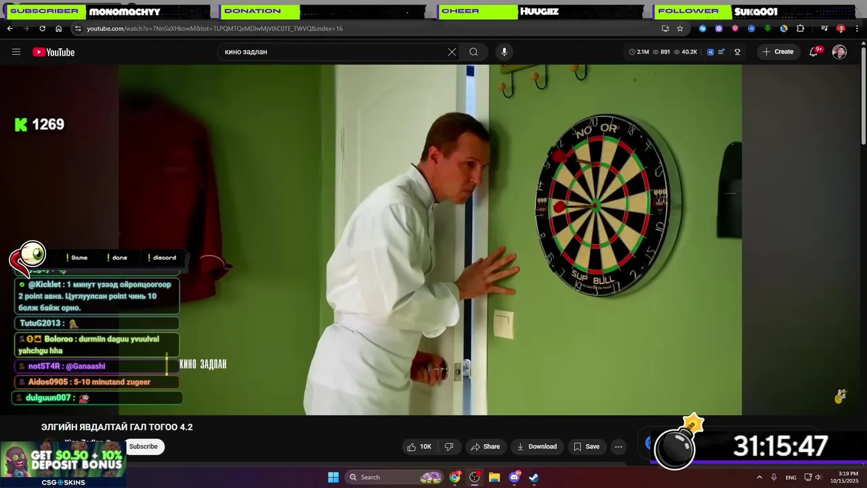
Task: Bookmark this page with the star
Action: [680, 28]
